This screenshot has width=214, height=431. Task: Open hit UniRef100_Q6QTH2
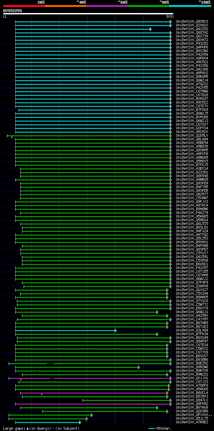(192, 33)
